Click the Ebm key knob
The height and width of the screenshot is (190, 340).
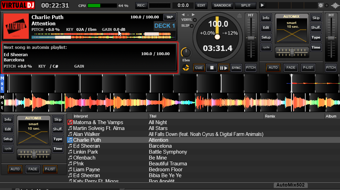pos(186,52)
